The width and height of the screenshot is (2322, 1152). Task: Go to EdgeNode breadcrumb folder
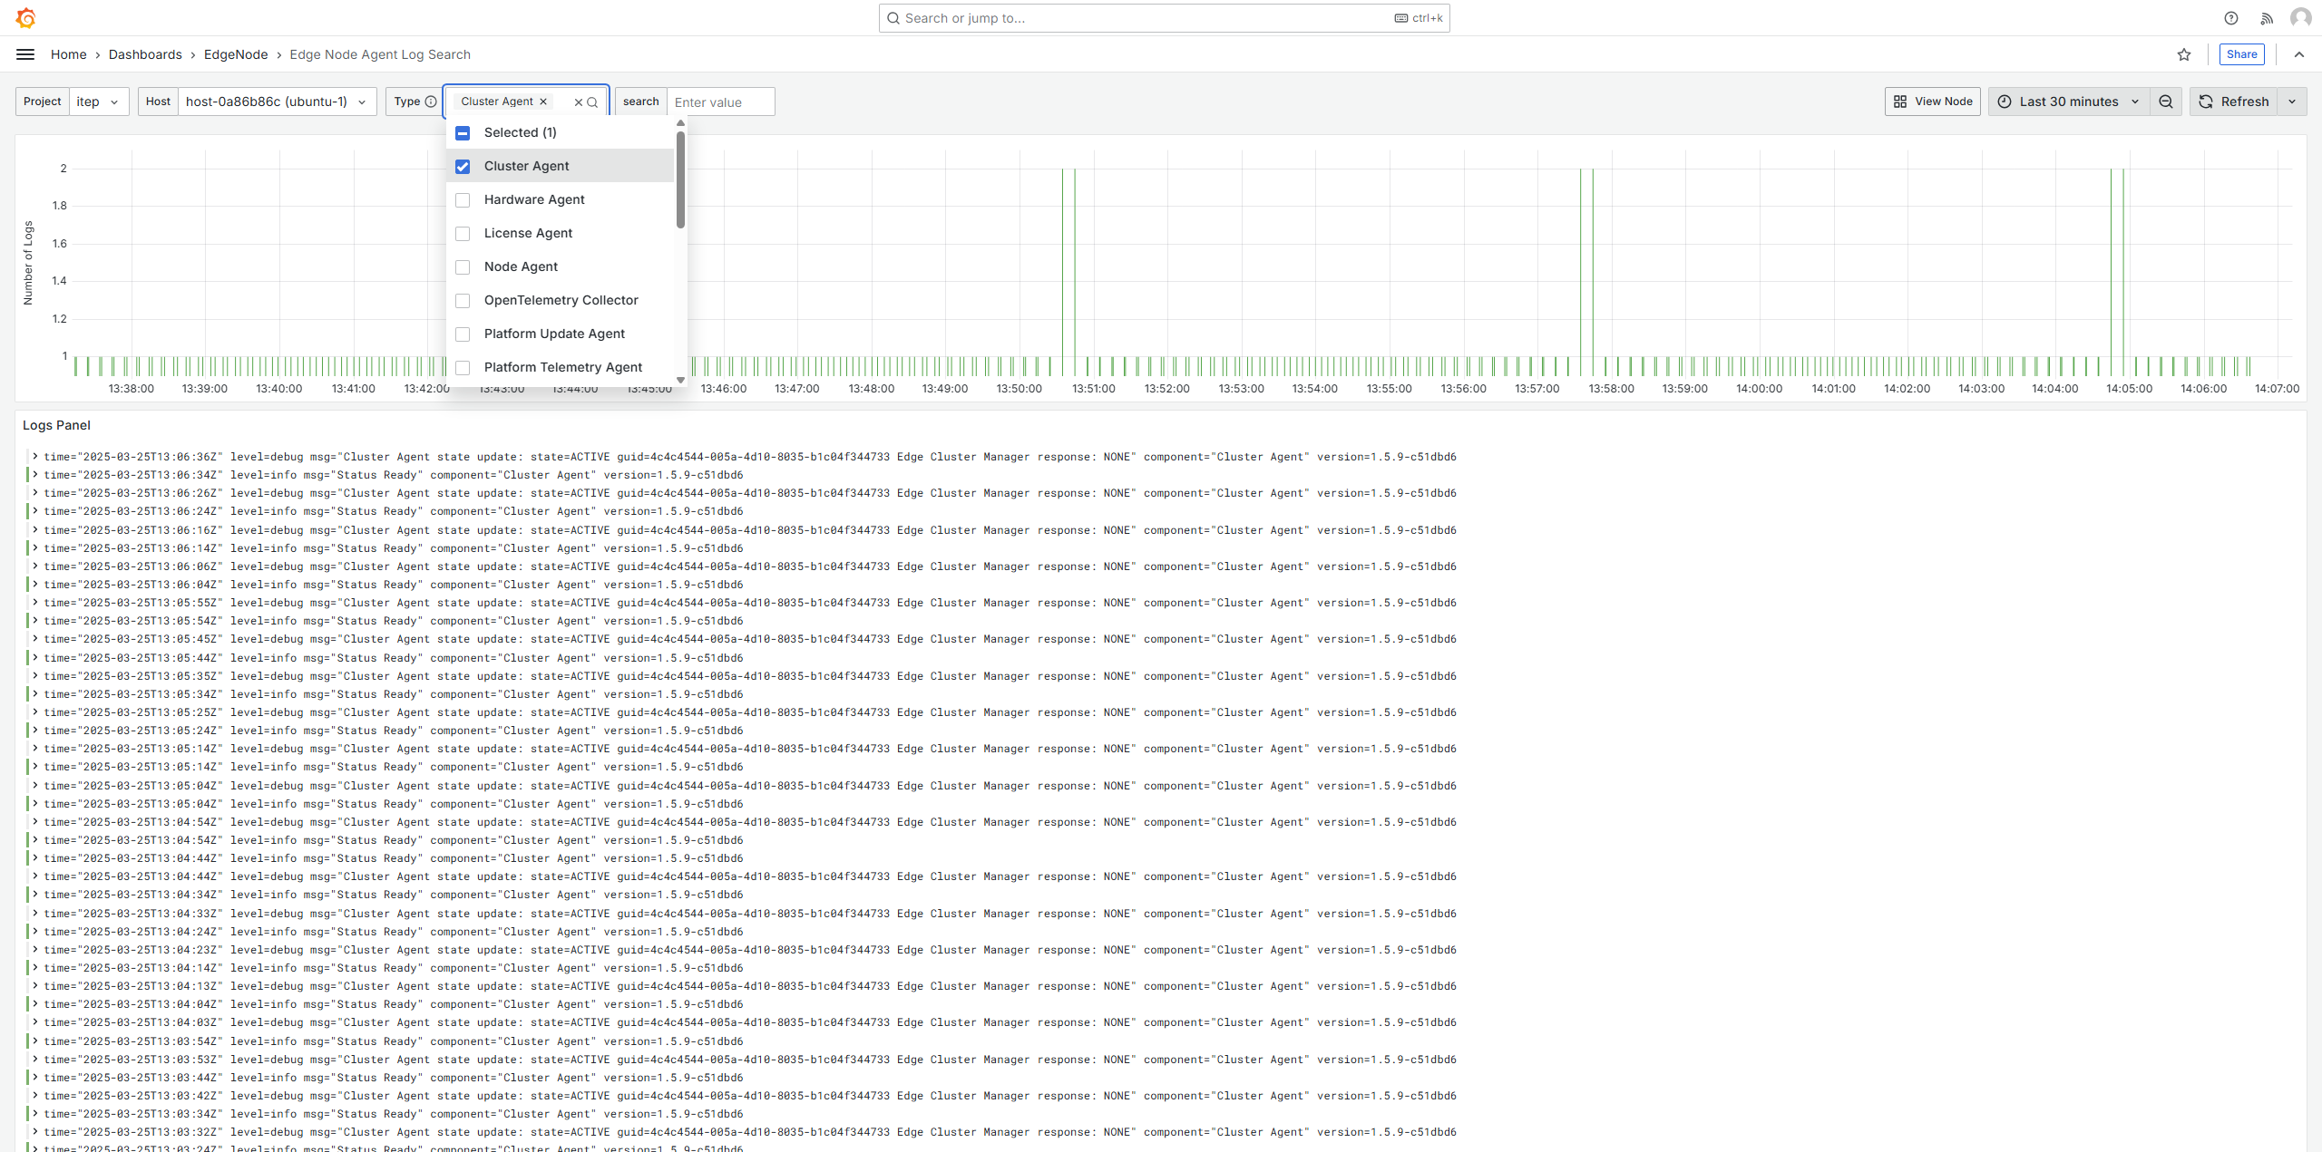pyautogui.click(x=236, y=54)
